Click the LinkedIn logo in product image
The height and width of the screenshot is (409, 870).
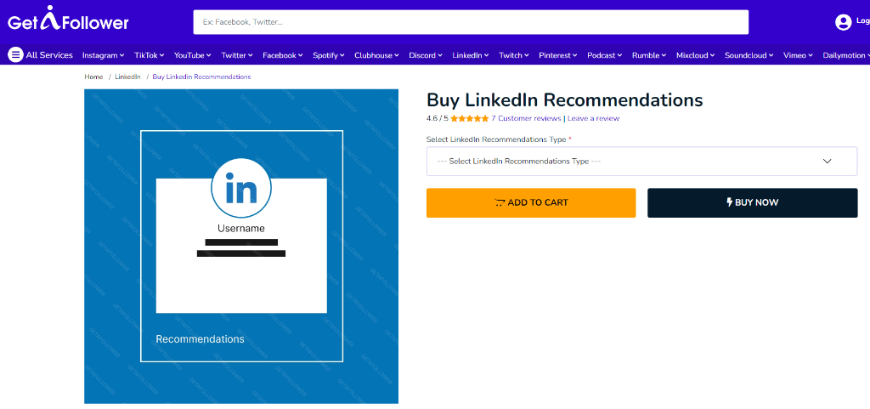coord(241,188)
